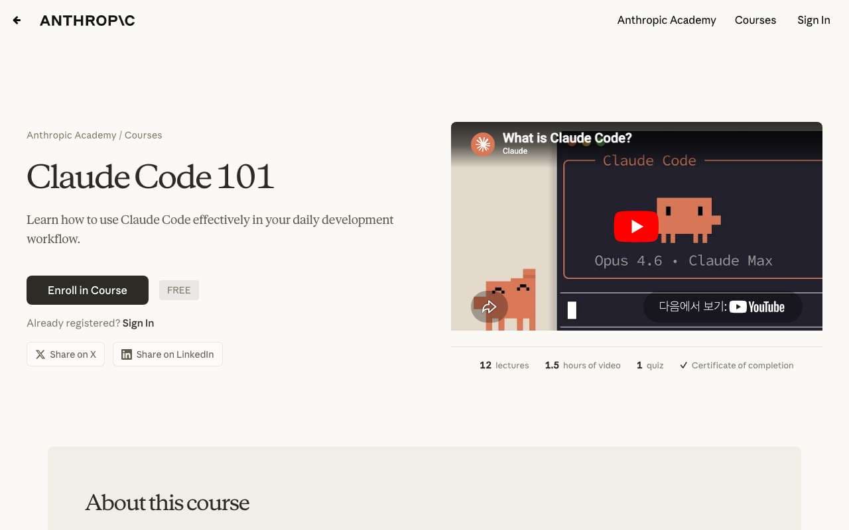This screenshot has height=530, width=849.
Task: Click the 12 lectures stat
Action: coord(504,365)
